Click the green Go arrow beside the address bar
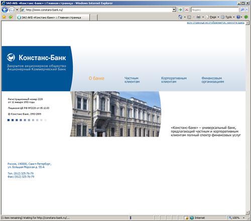251x221 pixels. [x=180, y=10]
